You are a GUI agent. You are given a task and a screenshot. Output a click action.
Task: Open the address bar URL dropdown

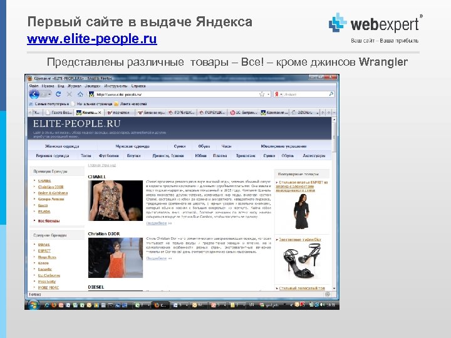coord(268,94)
